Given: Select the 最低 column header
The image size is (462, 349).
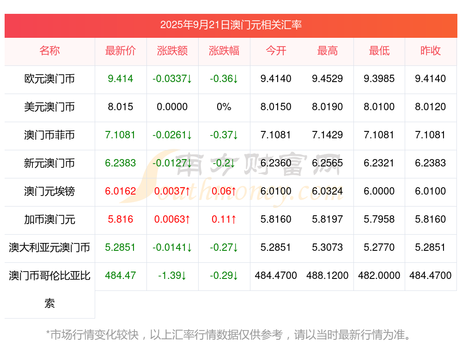Looking at the screenshot, I should tap(379, 51).
